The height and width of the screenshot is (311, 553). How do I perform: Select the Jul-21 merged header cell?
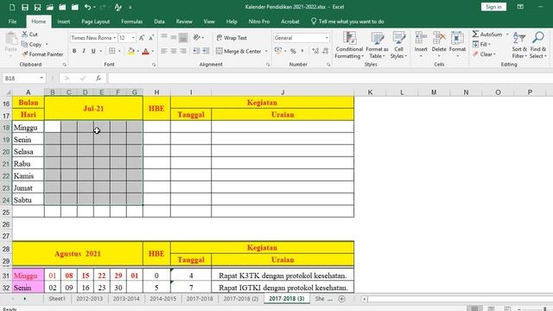point(93,109)
